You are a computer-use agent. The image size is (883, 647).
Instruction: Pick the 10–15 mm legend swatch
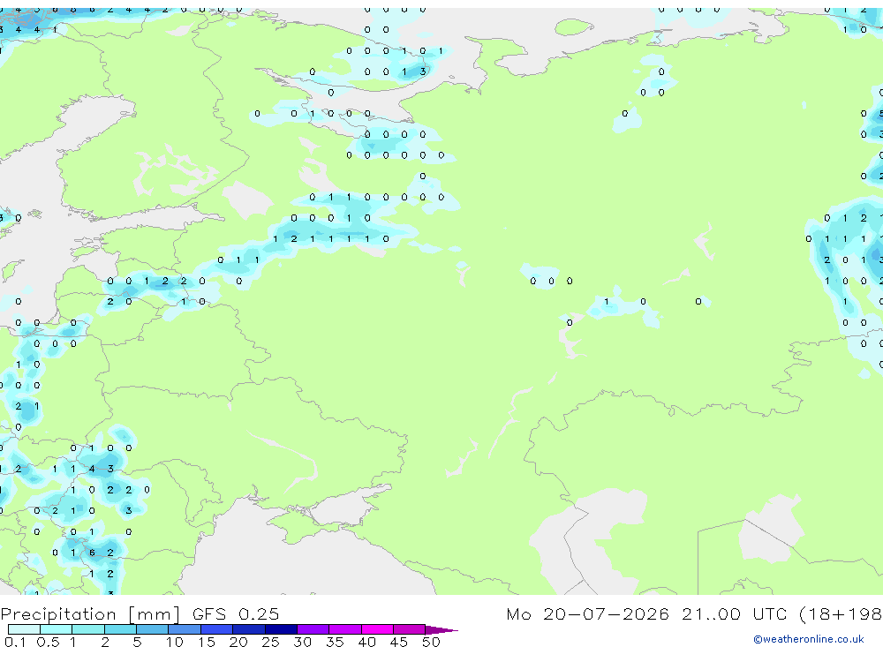tap(185, 629)
